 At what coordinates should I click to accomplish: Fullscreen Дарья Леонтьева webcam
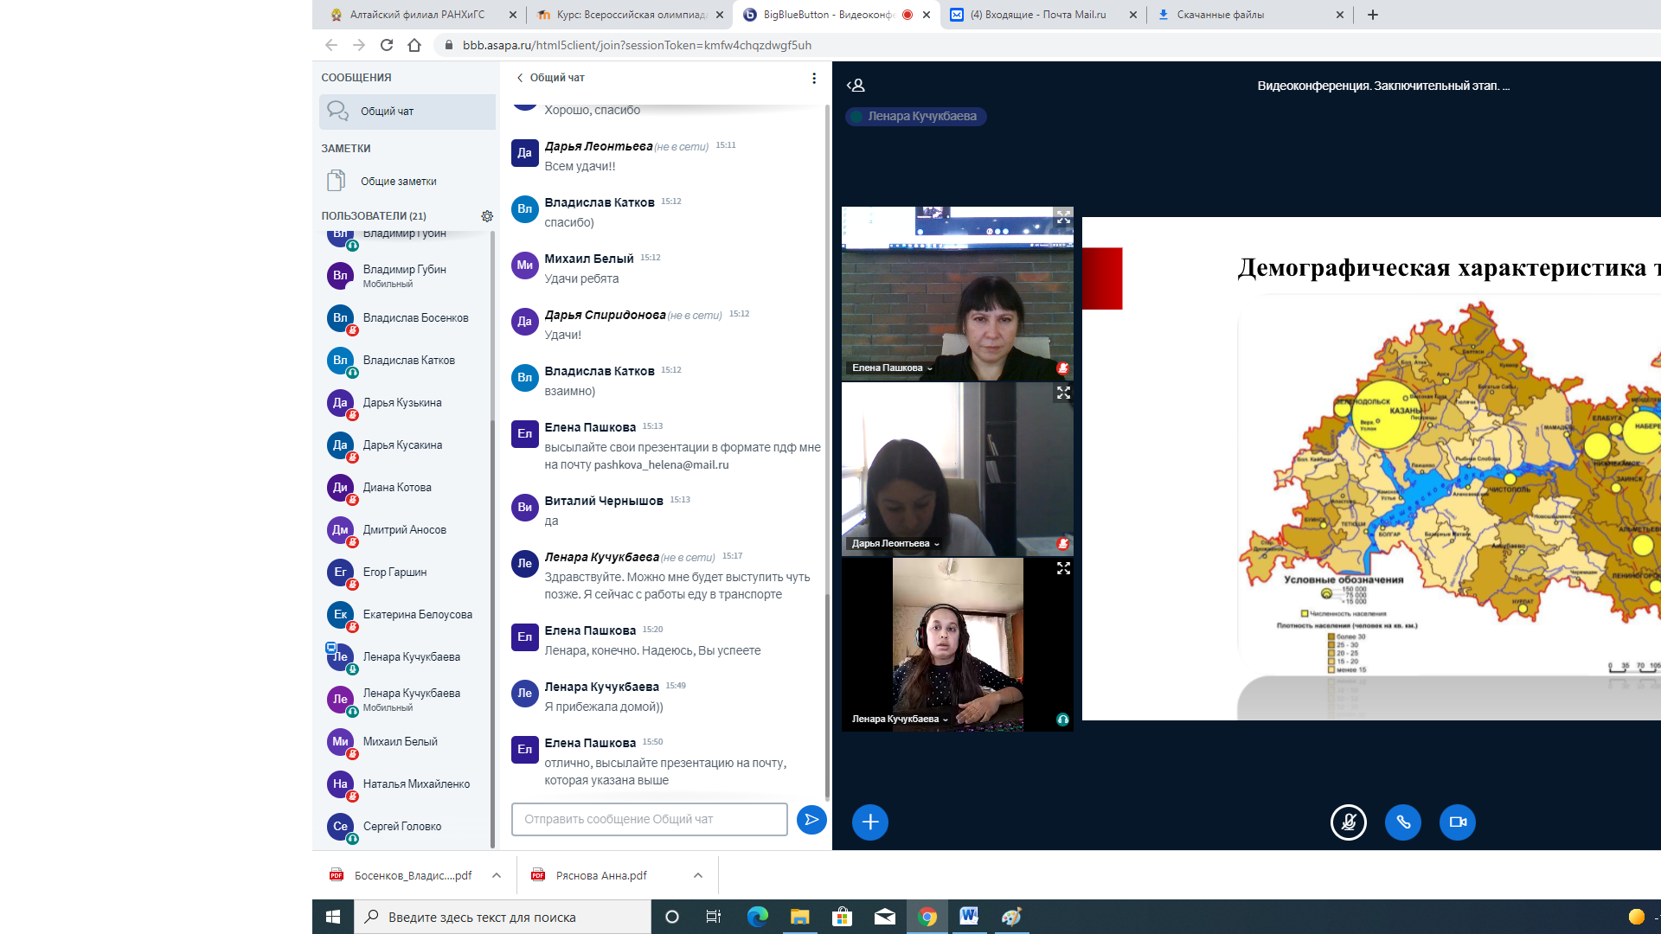tap(1063, 393)
